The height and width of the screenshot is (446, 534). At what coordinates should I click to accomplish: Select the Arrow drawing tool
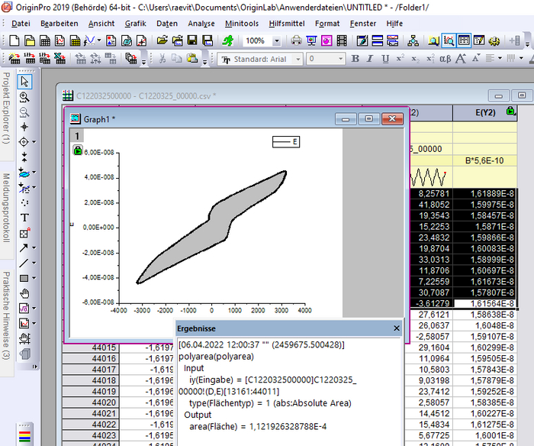pos(24,247)
